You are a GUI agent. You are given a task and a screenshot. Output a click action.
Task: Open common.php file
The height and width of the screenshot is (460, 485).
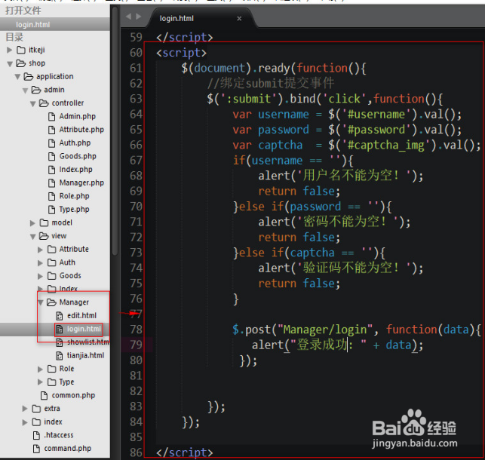click(73, 395)
